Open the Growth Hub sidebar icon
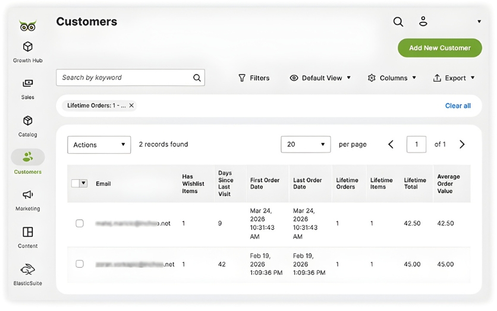 click(x=27, y=47)
